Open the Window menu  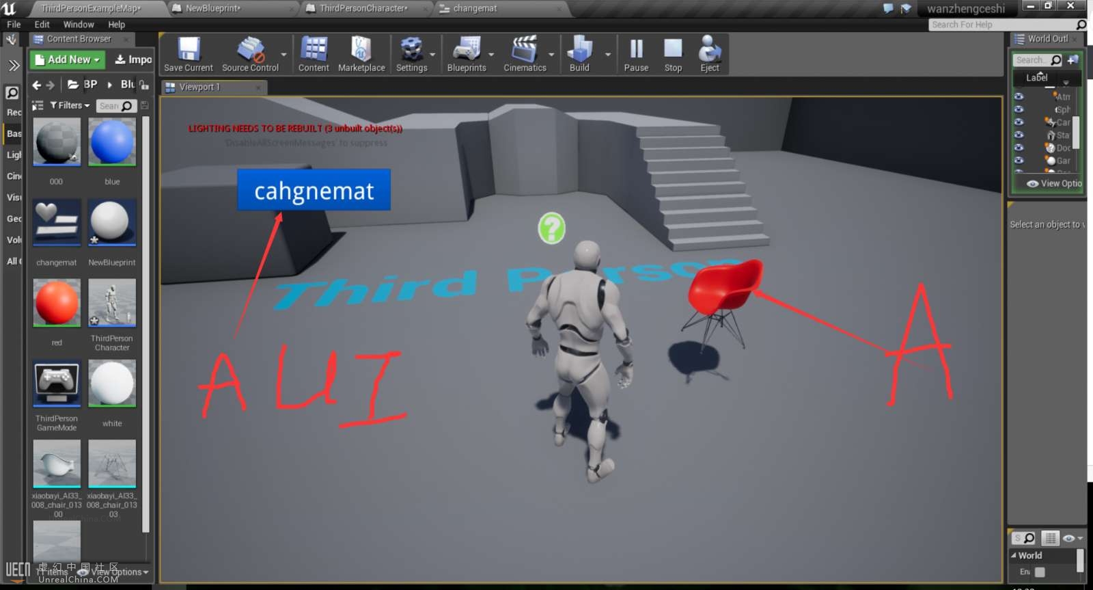point(79,25)
